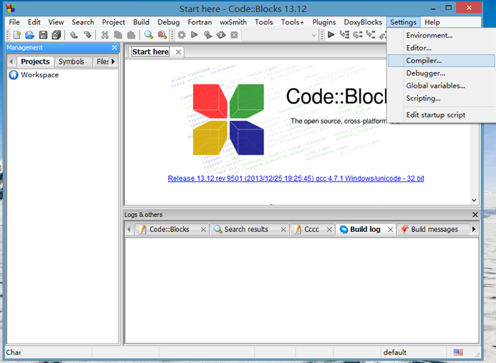Click the Cut scissors icon

tap(105, 35)
